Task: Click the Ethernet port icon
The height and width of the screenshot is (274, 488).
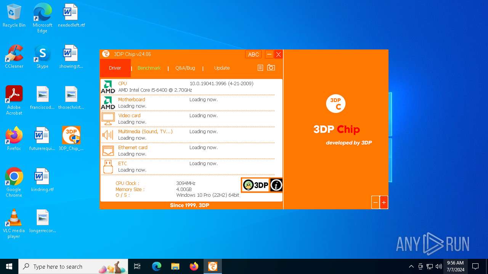Action: [x=108, y=151]
